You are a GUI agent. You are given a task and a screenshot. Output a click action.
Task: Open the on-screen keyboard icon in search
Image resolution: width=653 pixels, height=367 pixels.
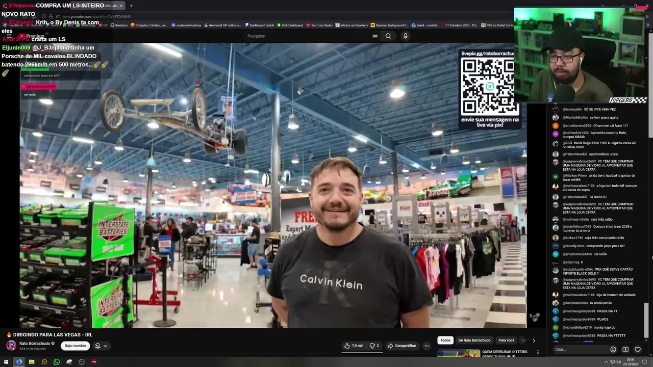tap(375, 36)
